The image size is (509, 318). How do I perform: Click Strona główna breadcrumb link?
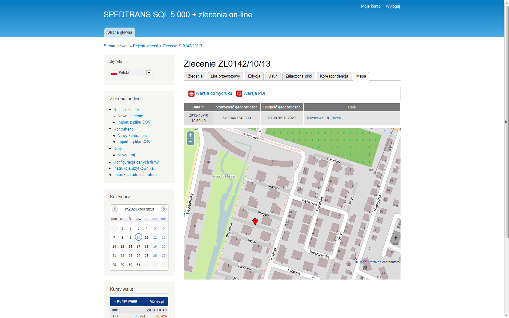[116, 46]
